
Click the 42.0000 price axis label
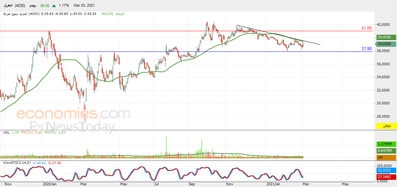click(384, 25)
